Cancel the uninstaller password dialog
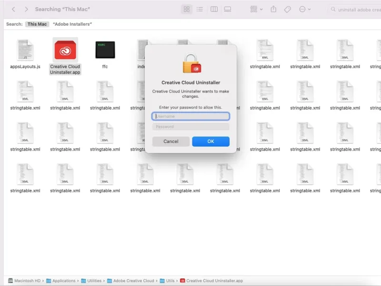 coord(171,141)
